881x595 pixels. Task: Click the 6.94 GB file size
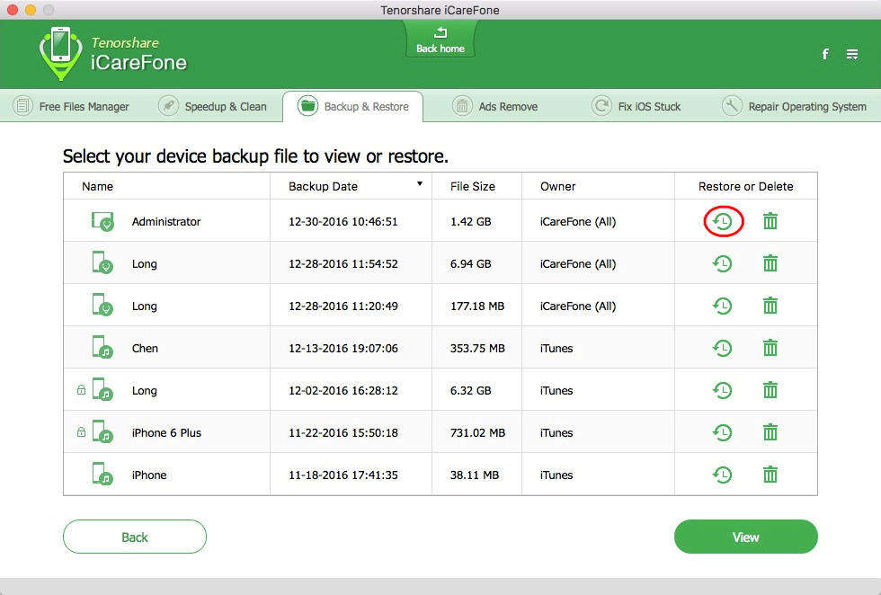[x=471, y=264]
